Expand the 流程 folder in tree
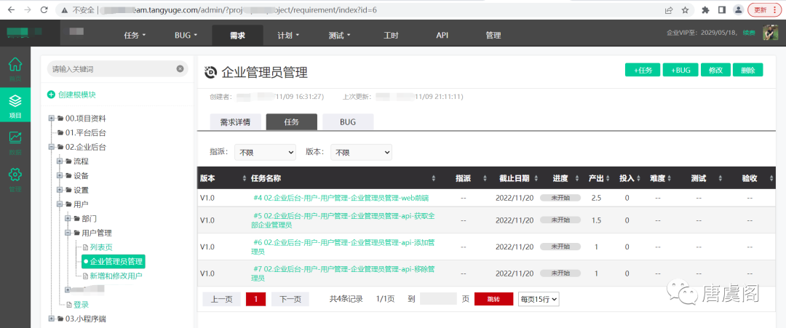 [x=60, y=161]
